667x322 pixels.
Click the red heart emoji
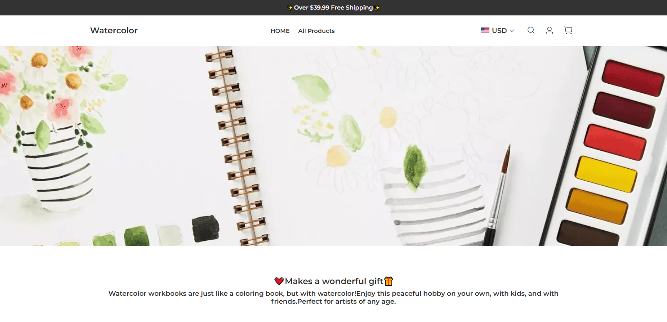279,281
